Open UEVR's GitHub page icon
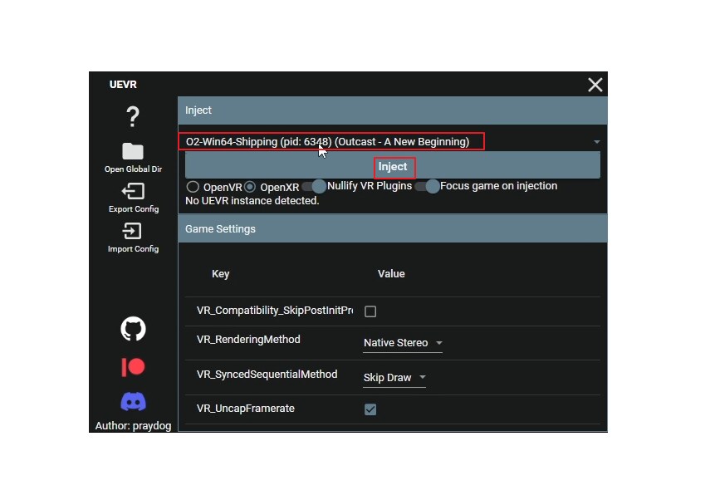 click(x=132, y=329)
